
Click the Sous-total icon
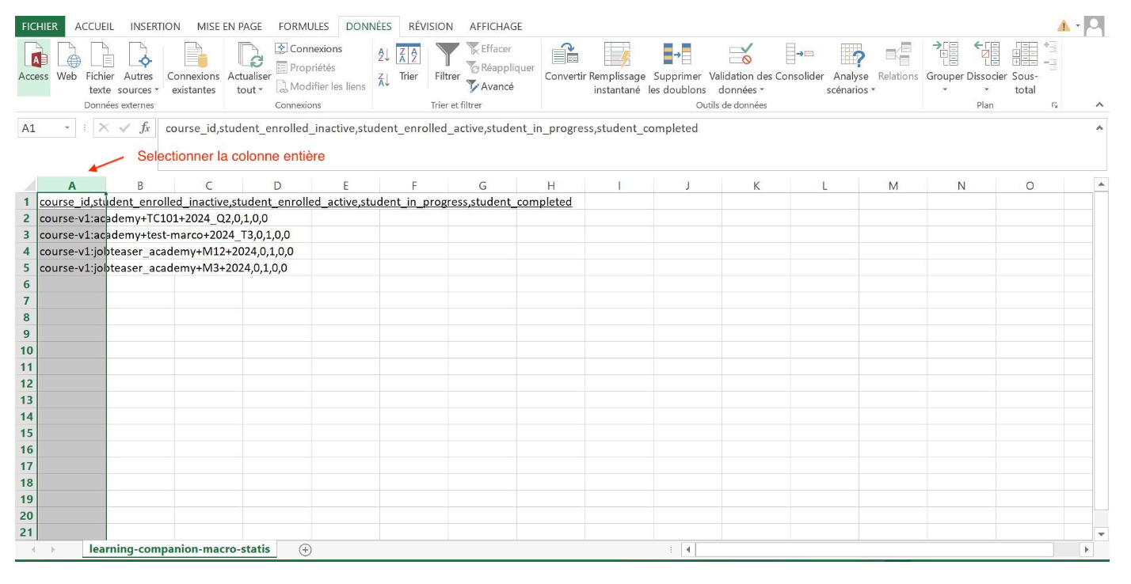(1025, 68)
